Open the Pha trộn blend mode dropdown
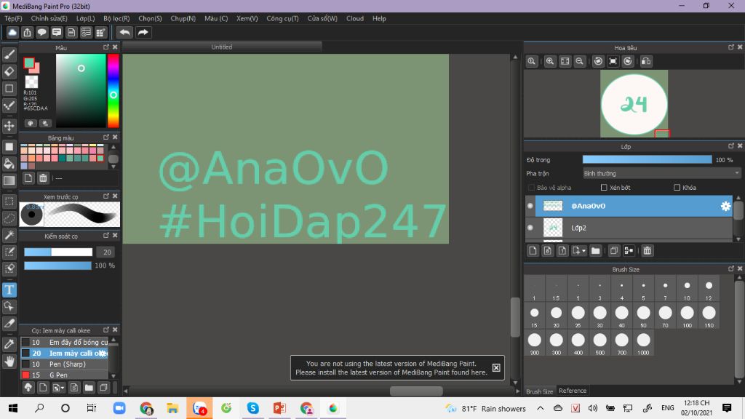Viewport: 745px width, 419px height. [x=661, y=174]
